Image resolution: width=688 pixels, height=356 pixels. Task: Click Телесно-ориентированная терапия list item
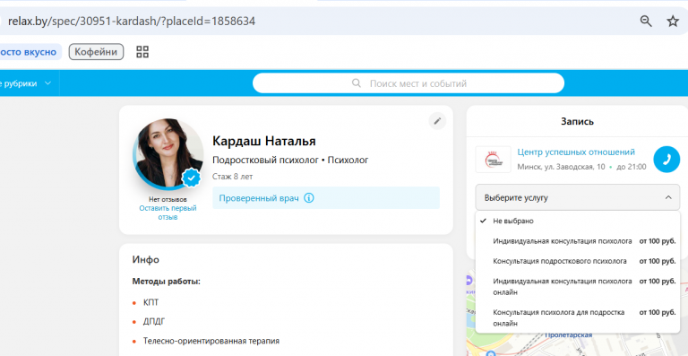point(211,341)
